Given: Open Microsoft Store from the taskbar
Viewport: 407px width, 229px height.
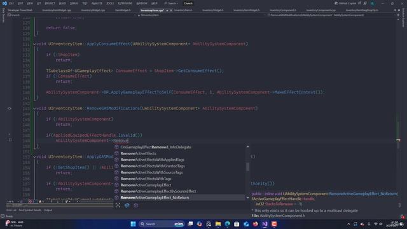Looking at the screenshot, I should 237,224.
